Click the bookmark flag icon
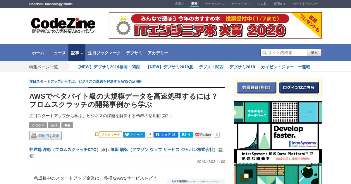The width and height of the screenshot is (351, 184). [97, 134]
